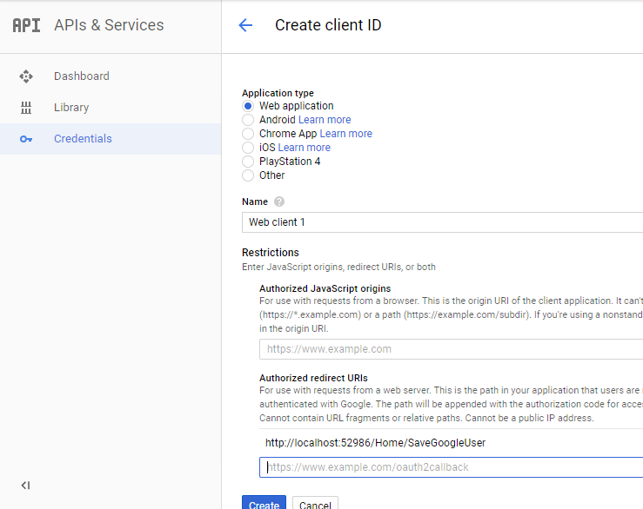The image size is (643, 509).
Task: Click the Authorized JavaScript origins field
Action: pos(451,349)
